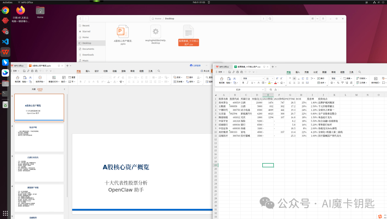Open the search icon in the presentation tab row
The width and height of the screenshot is (387, 219).
[159, 71]
